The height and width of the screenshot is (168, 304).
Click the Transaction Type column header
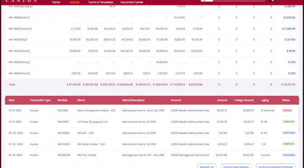click(x=40, y=100)
